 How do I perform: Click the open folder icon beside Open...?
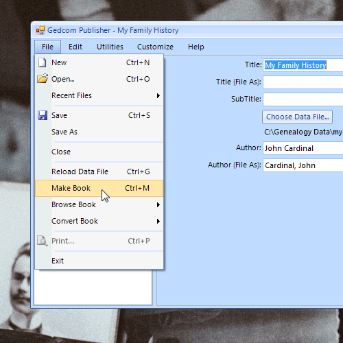(x=43, y=78)
